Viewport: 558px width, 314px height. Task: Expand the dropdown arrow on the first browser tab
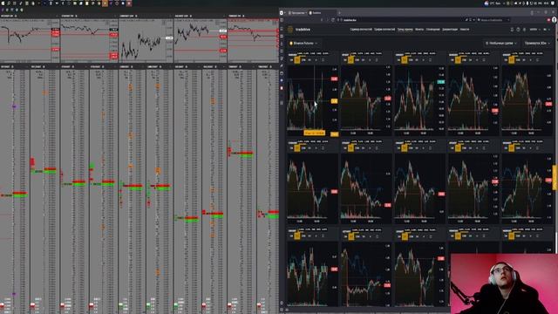[306, 13]
